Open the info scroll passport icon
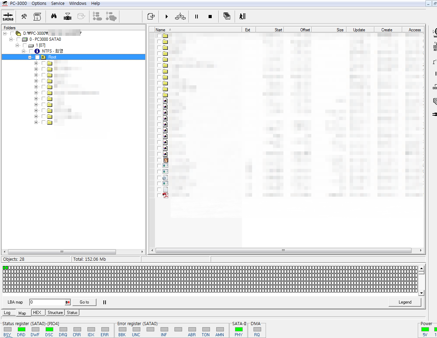The image size is (437, 338). click(37, 16)
